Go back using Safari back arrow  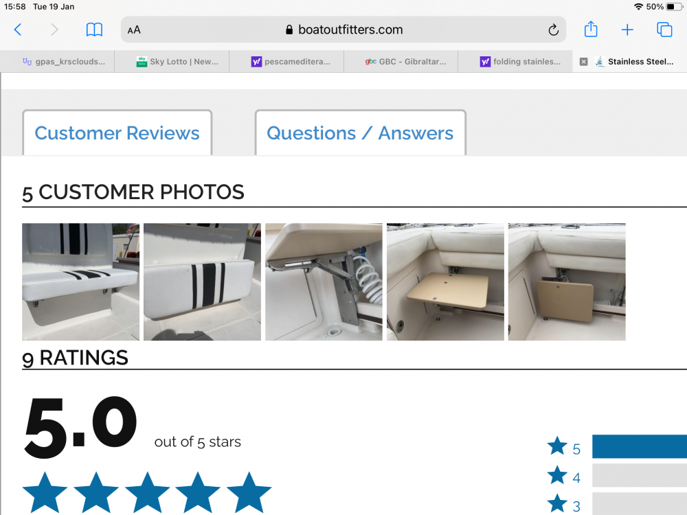[18, 30]
